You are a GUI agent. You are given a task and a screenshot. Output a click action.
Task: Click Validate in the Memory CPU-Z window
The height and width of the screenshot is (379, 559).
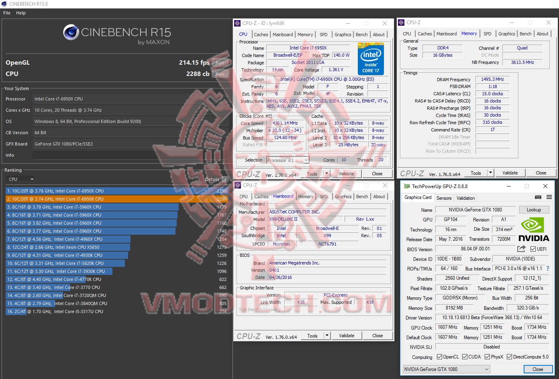510,173
